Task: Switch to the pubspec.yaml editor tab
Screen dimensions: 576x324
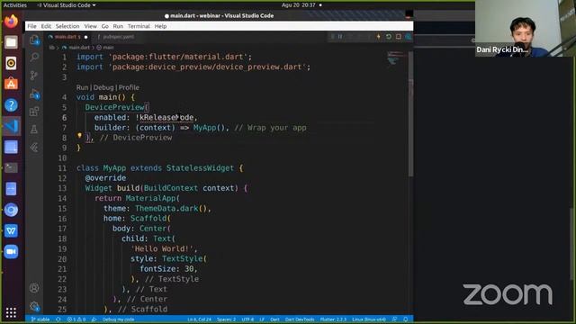Action: (x=118, y=37)
